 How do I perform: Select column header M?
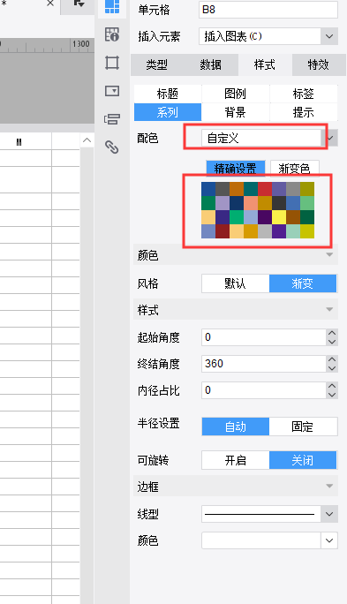point(19,142)
